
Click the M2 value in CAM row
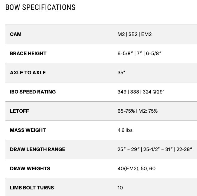click(x=121, y=34)
